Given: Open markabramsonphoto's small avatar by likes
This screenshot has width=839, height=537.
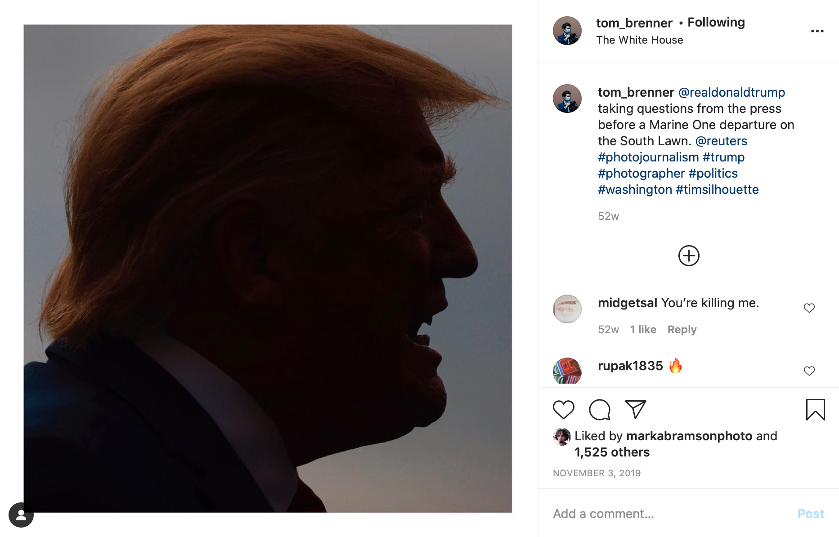Looking at the screenshot, I should click(x=561, y=437).
